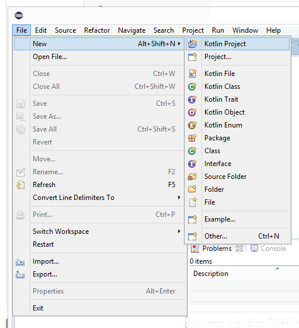299x328 pixels.
Task: Choose the Kotlin Trait icon
Action: (192, 99)
